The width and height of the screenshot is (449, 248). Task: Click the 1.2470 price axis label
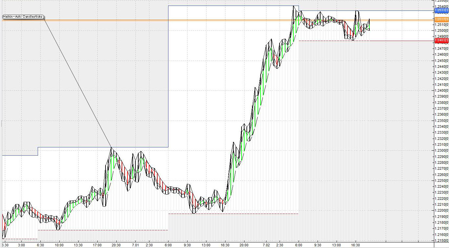441,48
